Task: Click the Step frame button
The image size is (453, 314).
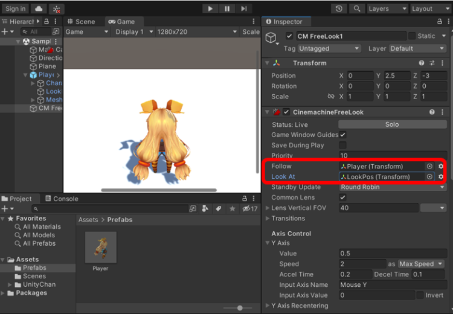Action: [243, 8]
